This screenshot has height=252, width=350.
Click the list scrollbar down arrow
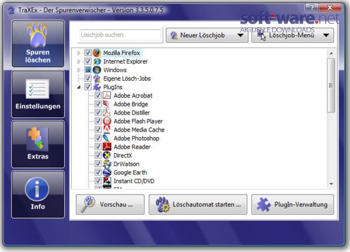(331, 184)
